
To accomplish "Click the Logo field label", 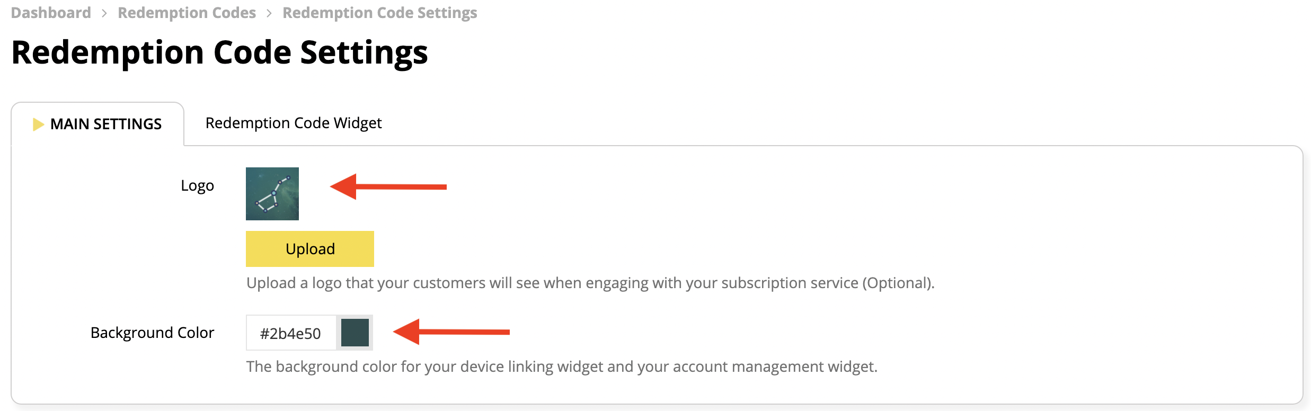I will pyautogui.click(x=198, y=185).
